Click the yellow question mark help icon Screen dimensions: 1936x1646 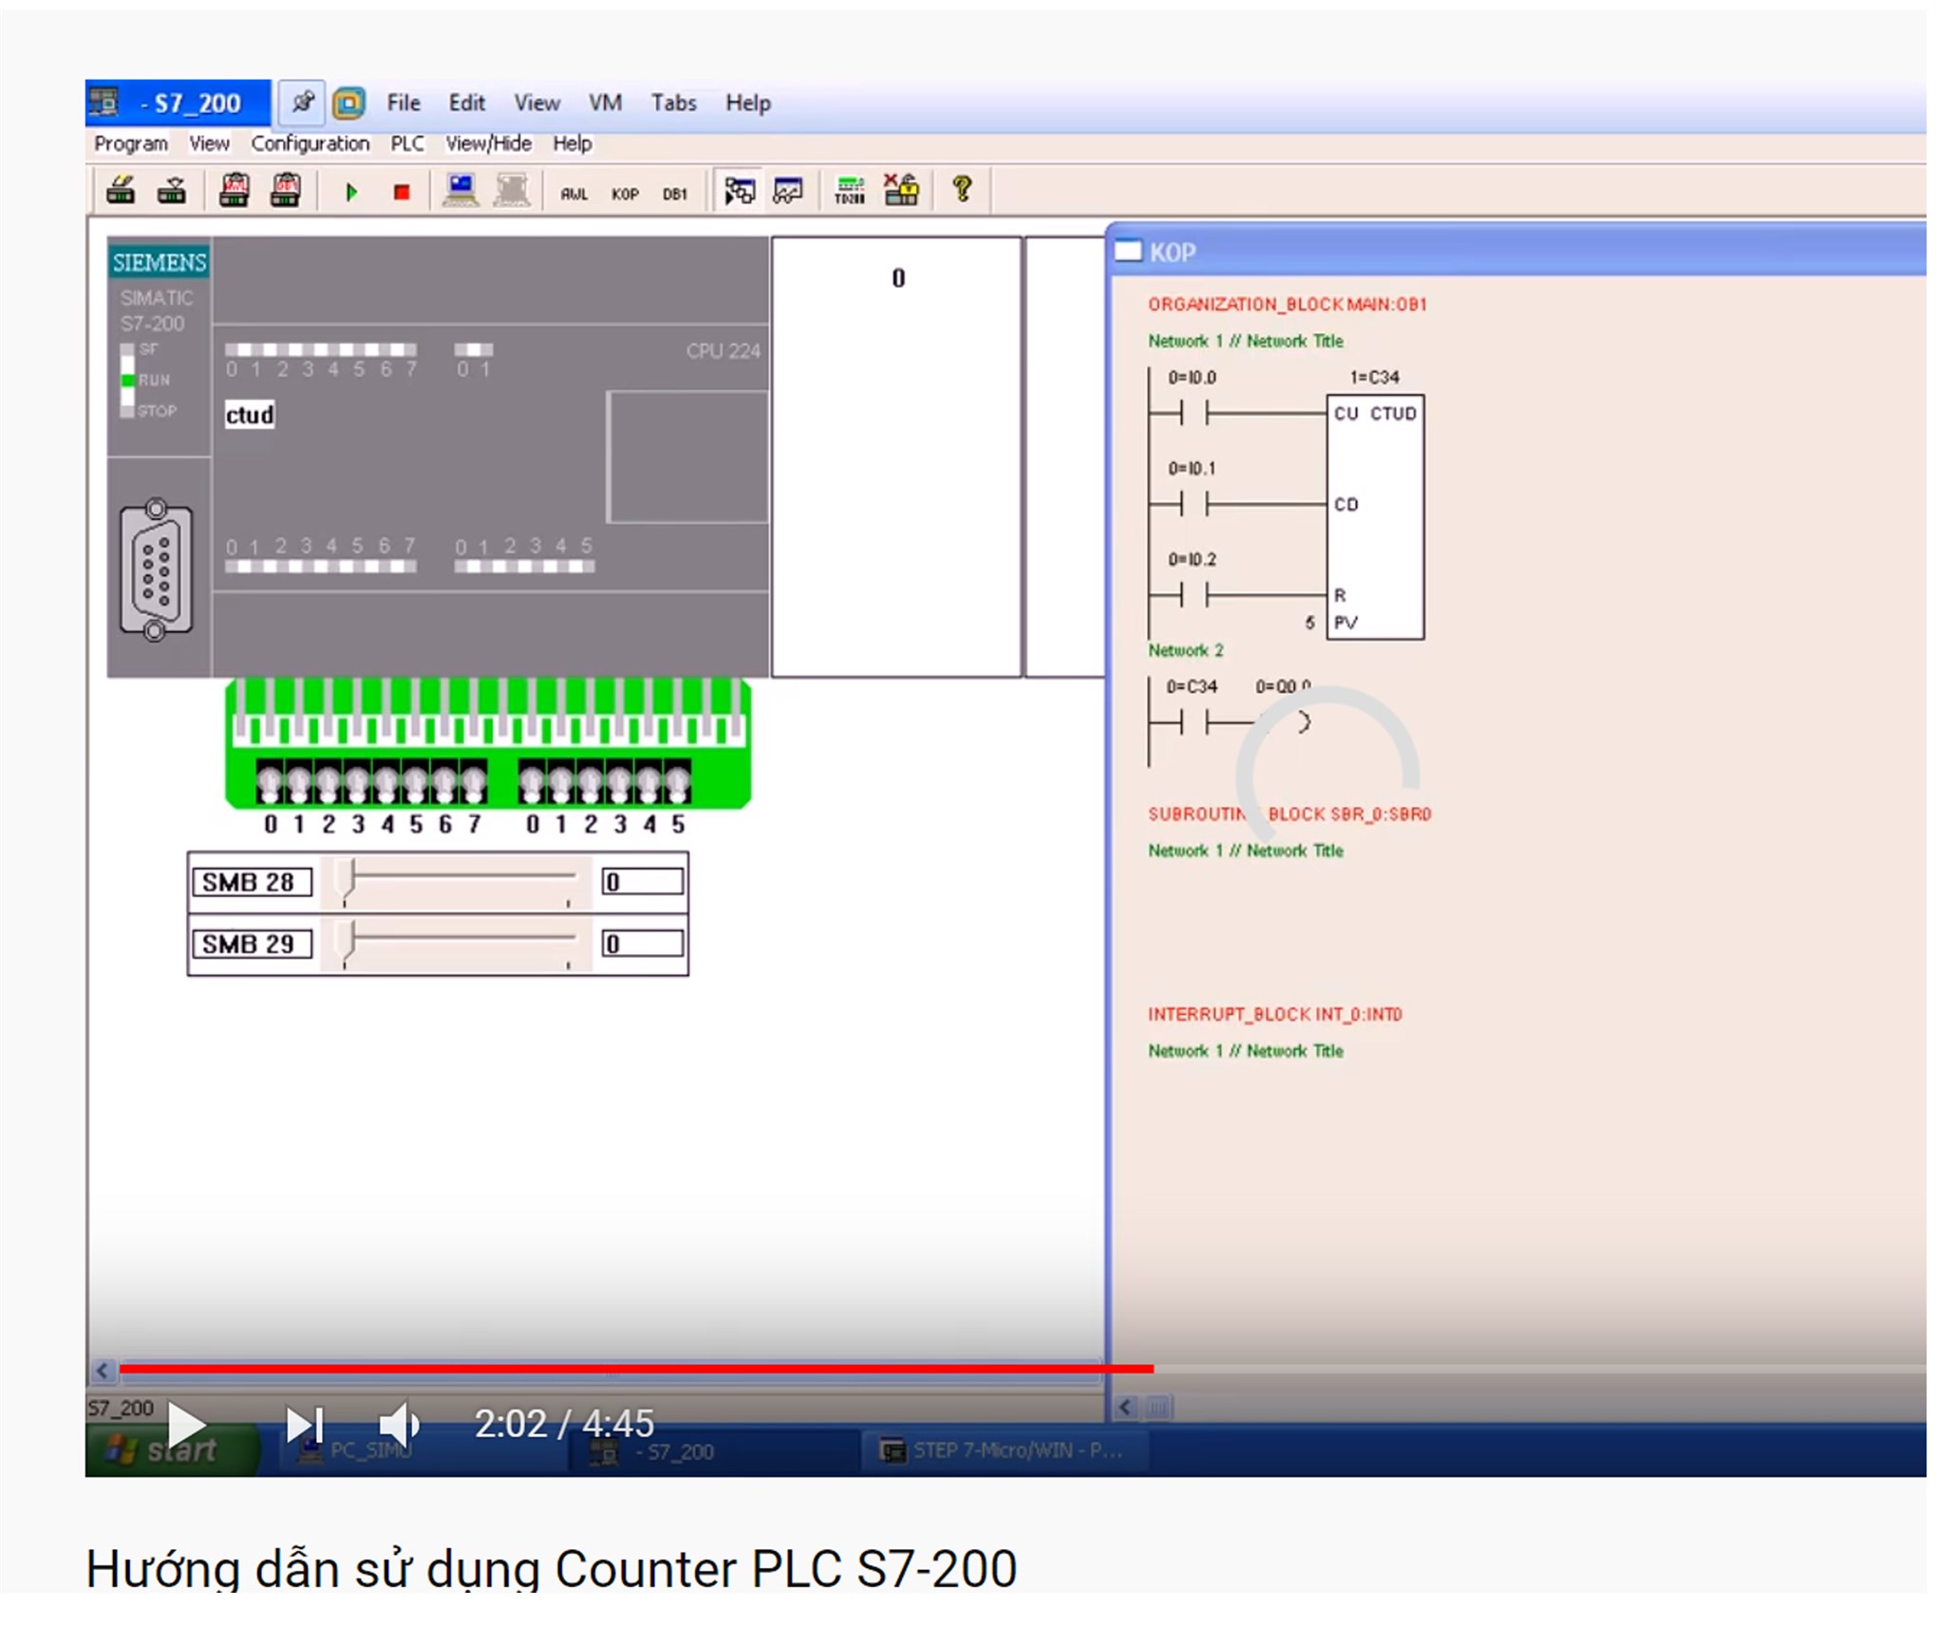[961, 190]
